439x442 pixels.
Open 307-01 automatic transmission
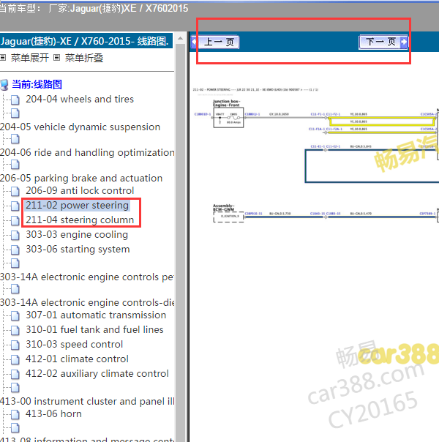click(96, 315)
